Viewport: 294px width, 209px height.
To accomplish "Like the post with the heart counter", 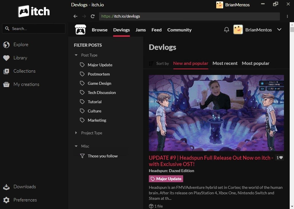I will click(279, 158).
